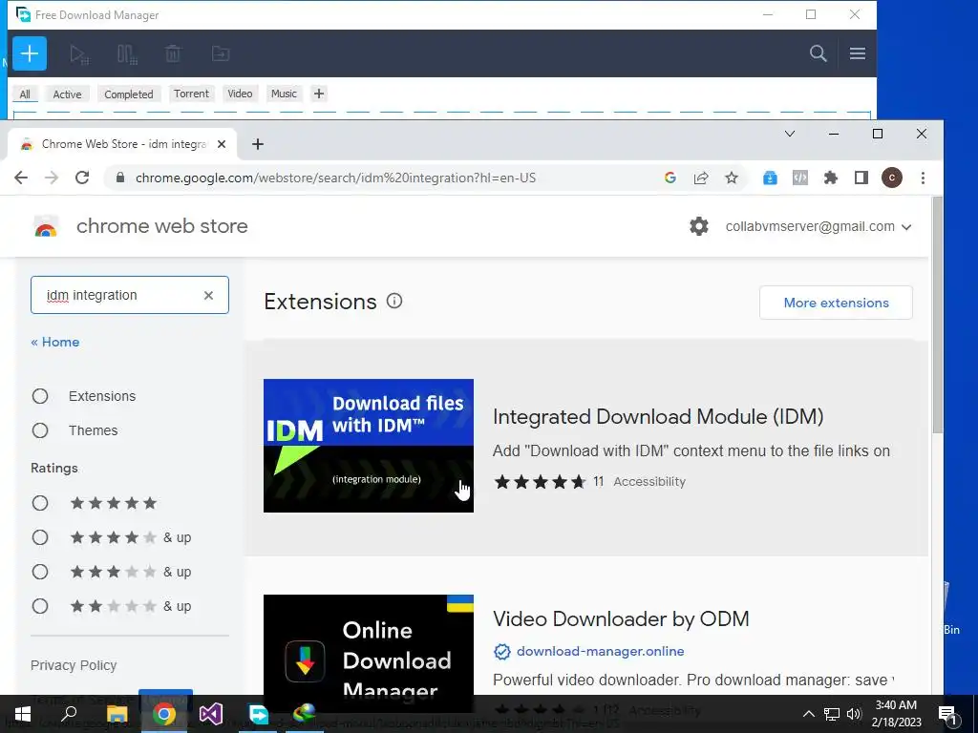The image size is (978, 733).
Task: Open the Privacy Policy link
Action: 74,665
